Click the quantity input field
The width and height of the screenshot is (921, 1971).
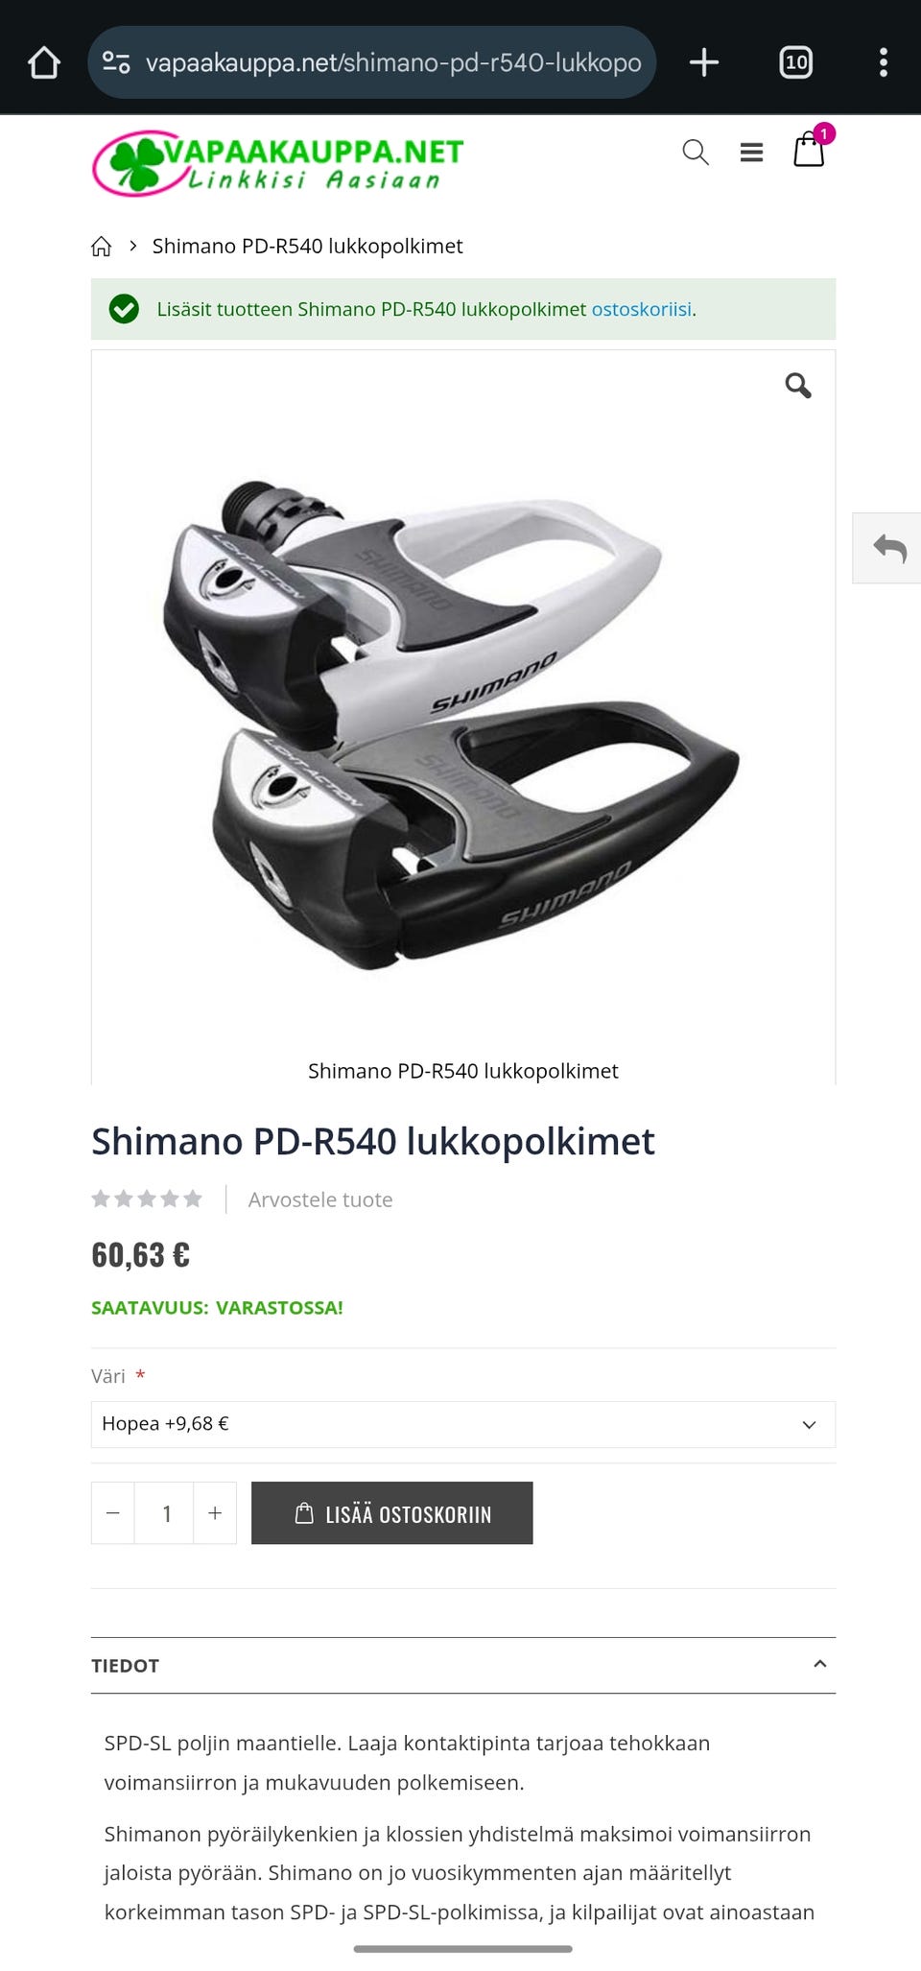click(165, 1513)
